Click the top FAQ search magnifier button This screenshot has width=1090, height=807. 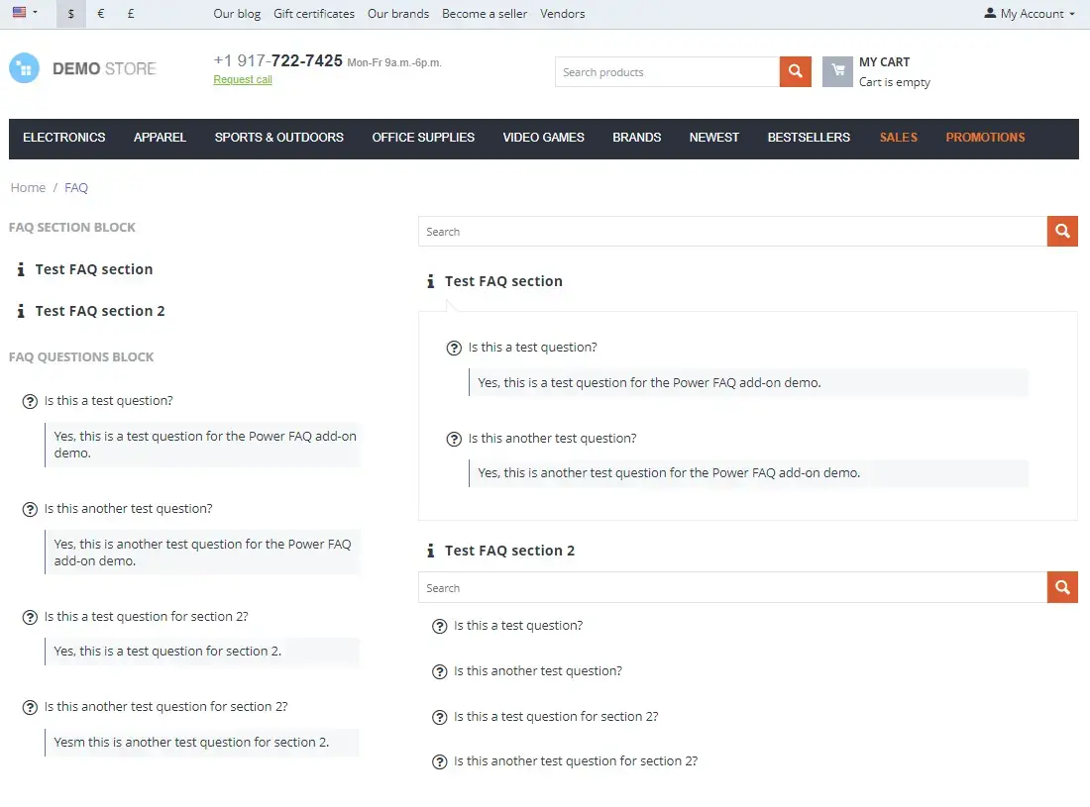1062,232
